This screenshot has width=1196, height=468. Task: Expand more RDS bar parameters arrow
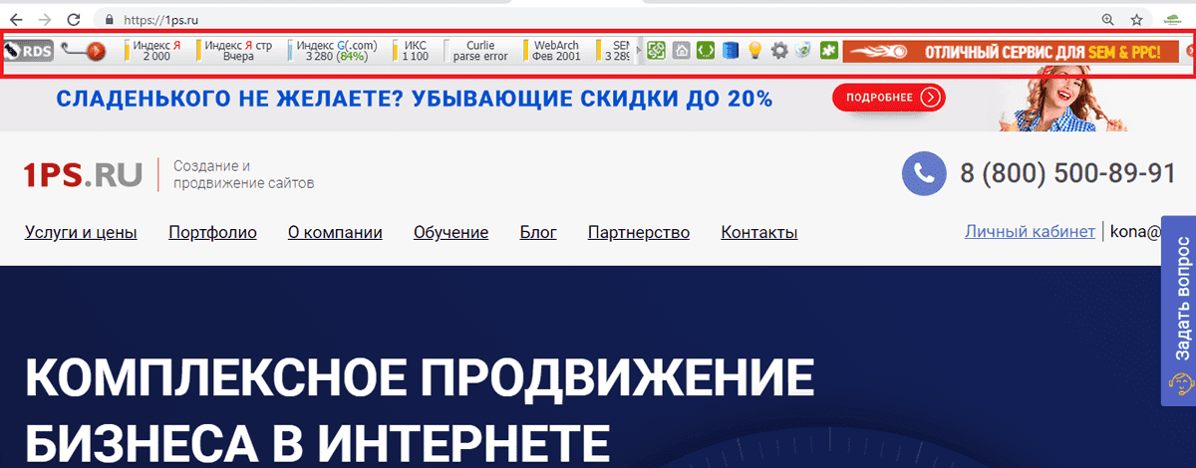(639, 51)
